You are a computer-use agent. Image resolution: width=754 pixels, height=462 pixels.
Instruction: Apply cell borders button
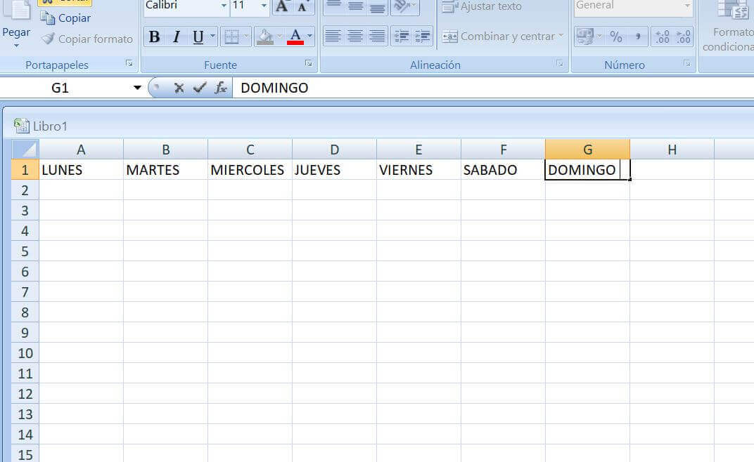[232, 37]
